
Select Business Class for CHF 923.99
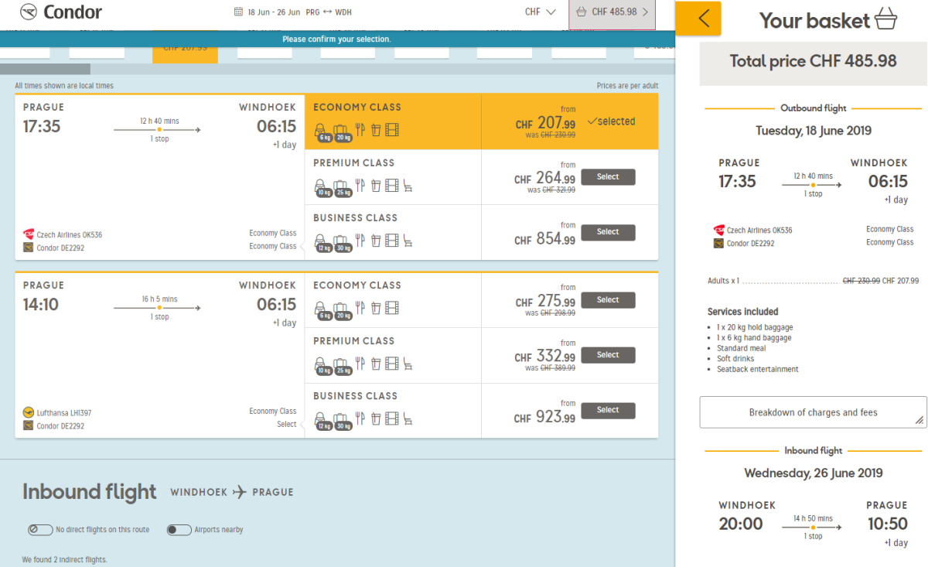click(608, 410)
